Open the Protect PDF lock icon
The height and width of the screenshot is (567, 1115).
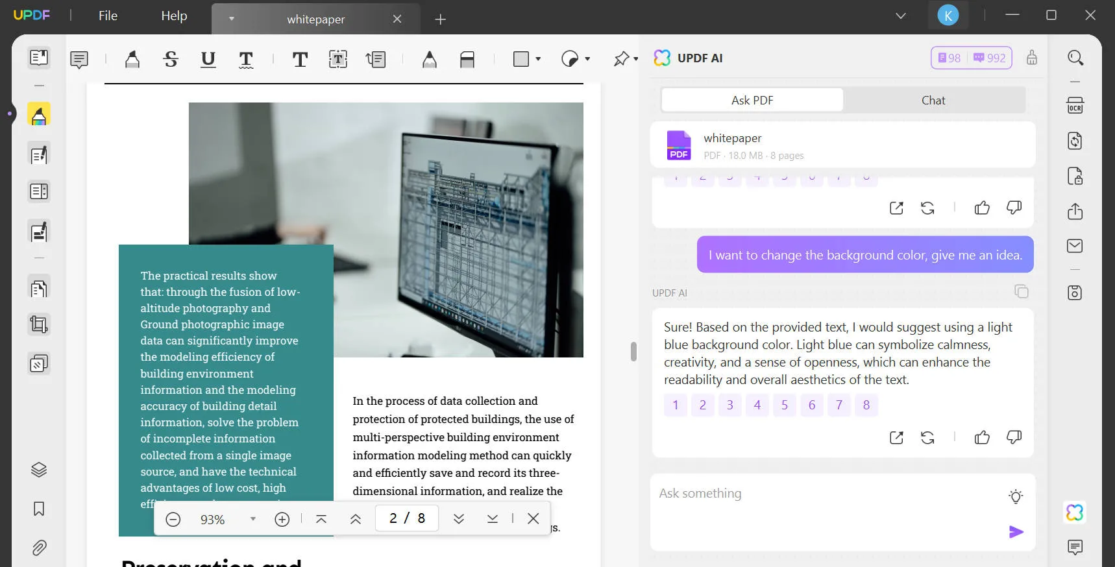tap(1075, 176)
